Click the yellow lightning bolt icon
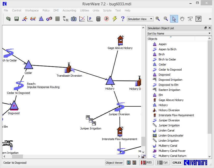 coord(115,19)
